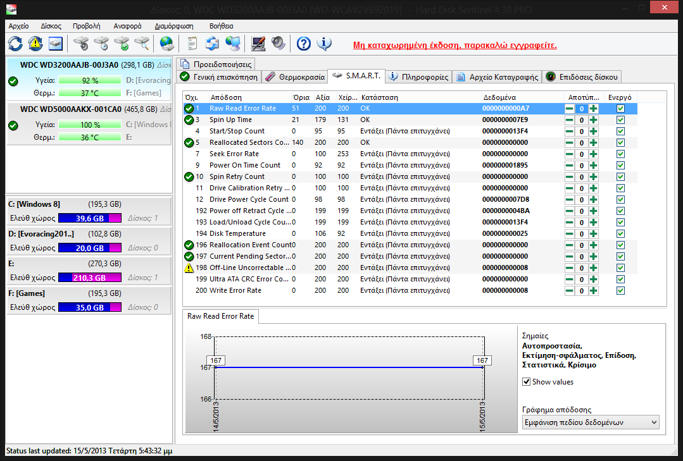Decrease offset for Seek Error Rate row
This screenshot has height=461, width=683.
coord(569,154)
